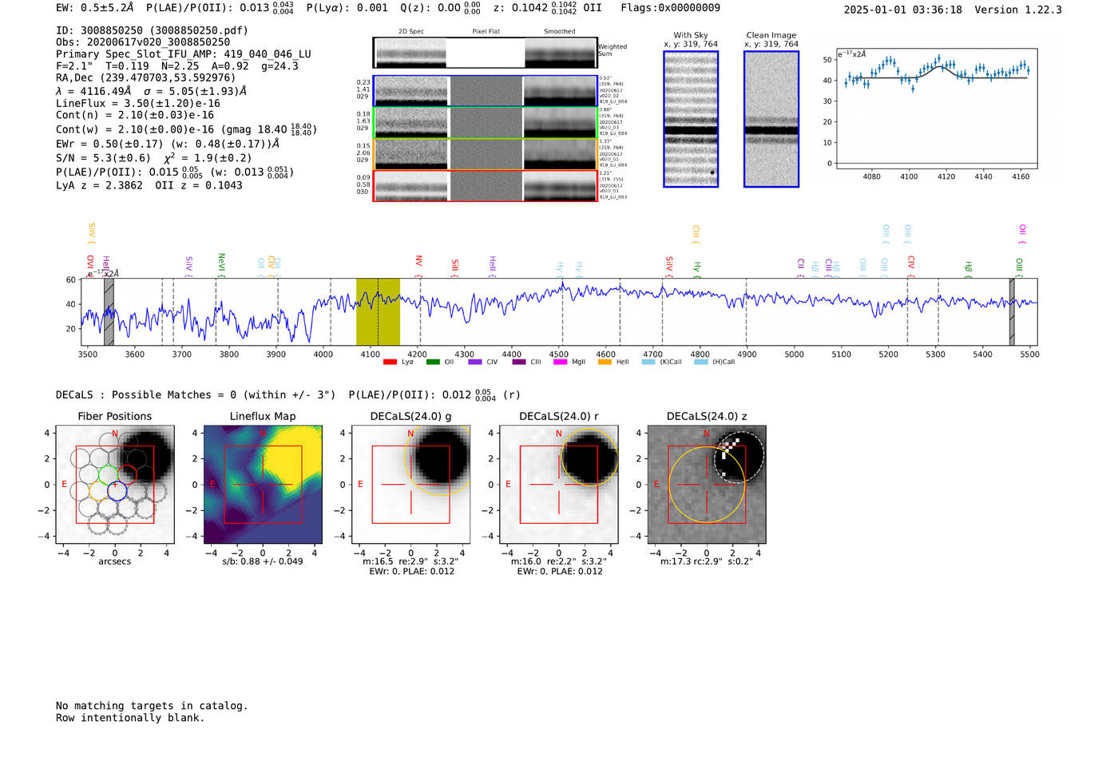
Task: Click the 's/b: 0.88 +/- 0.049' caption
Action: pos(263,561)
